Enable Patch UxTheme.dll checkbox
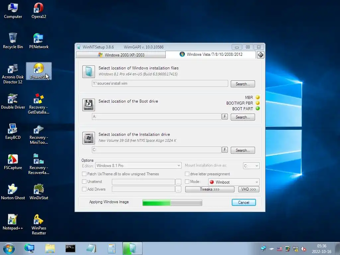 [x=84, y=174]
